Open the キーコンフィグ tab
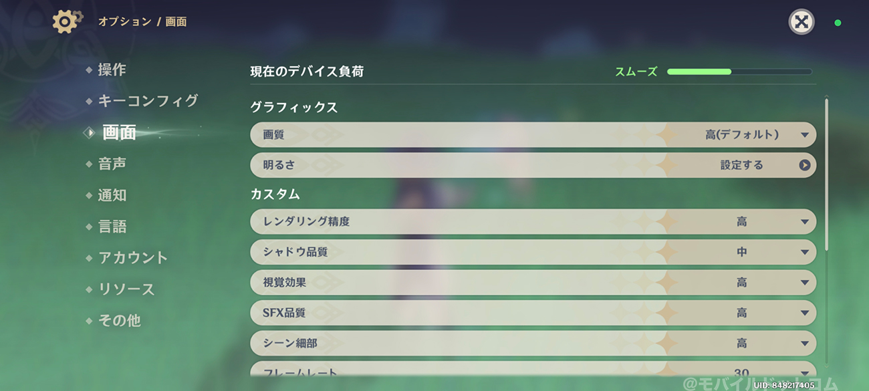869x391 pixels. point(148,101)
